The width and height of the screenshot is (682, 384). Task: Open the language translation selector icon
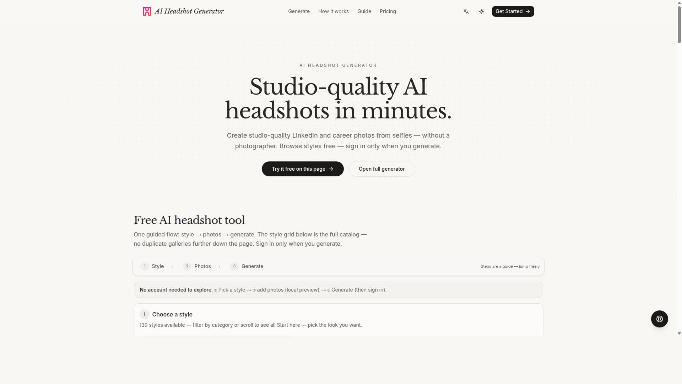[466, 11]
